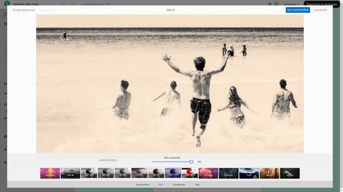Click the desktop preview icon in header

point(270,4)
